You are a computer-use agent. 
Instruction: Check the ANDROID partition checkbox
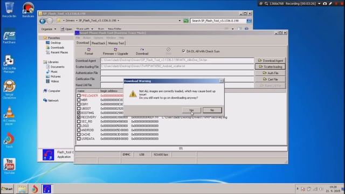[79, 130]
